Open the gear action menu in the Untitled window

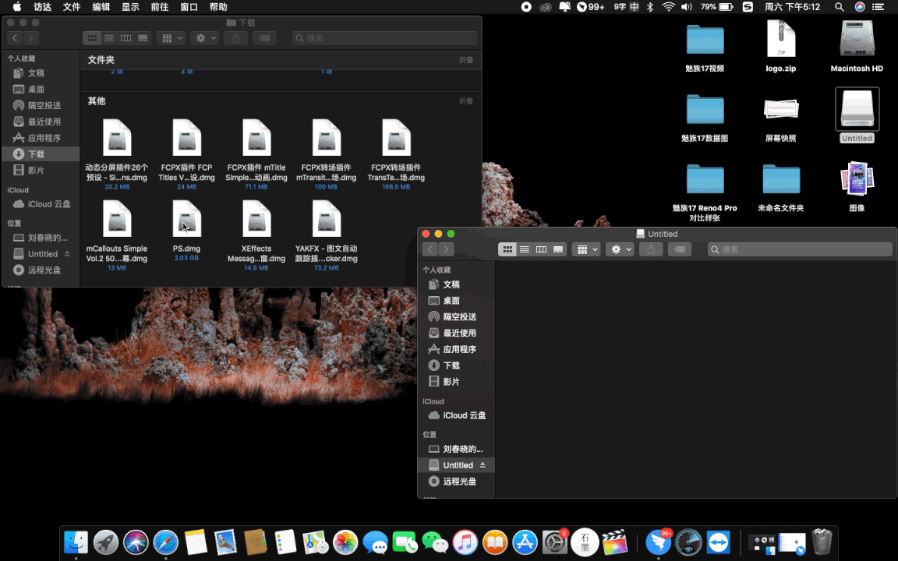(620, 249)
